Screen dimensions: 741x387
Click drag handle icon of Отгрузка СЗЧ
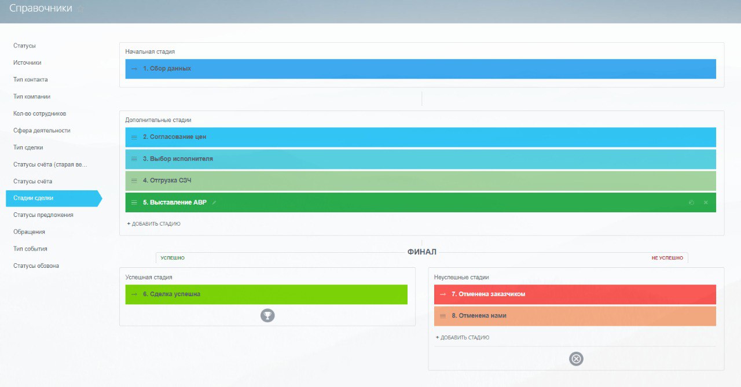(x=134, y=180)
